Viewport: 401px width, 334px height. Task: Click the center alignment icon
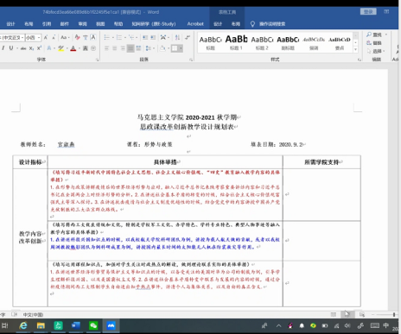point(115,48)
